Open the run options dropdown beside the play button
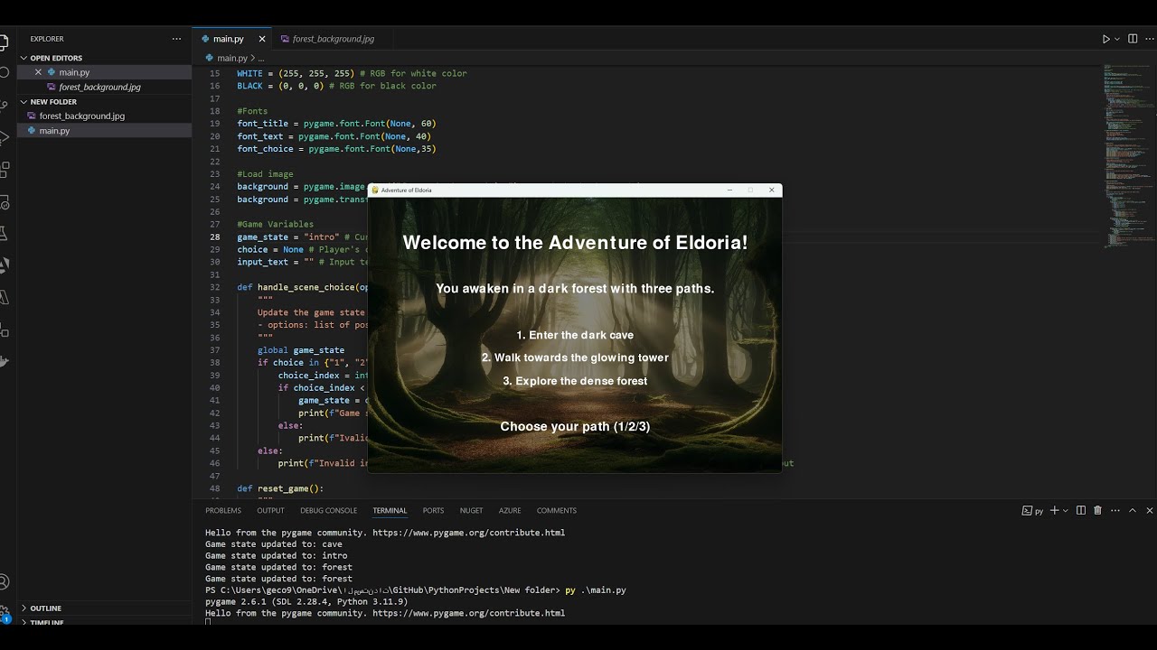This screenshot has width=1157, height=650. tap(1116, 38)
